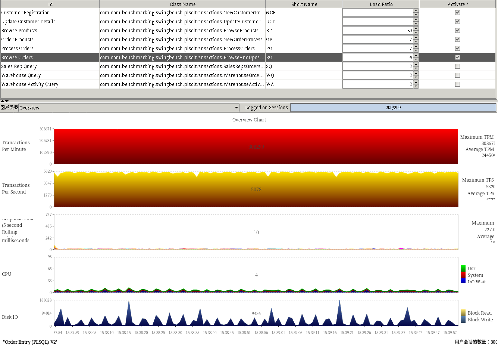Decrease Load Ratio for Process Orders
The height and width of the screenshot is (346, 498).
tap(416, 50)
